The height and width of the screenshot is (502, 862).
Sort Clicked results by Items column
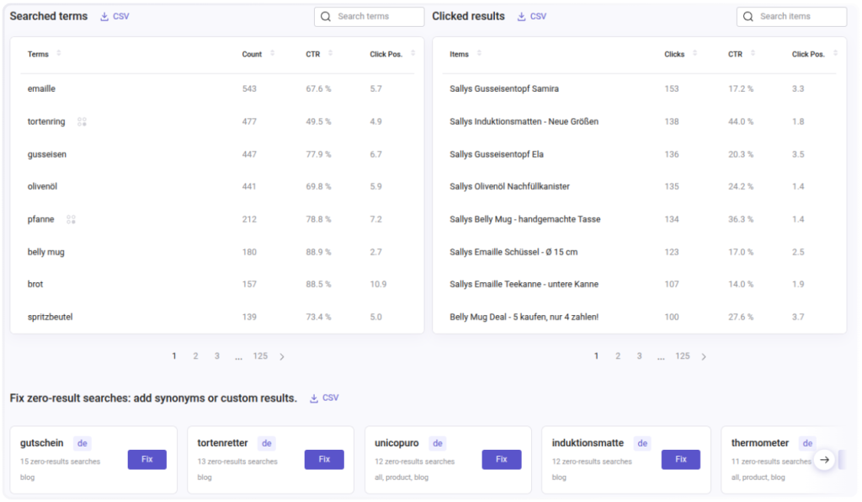479,53
